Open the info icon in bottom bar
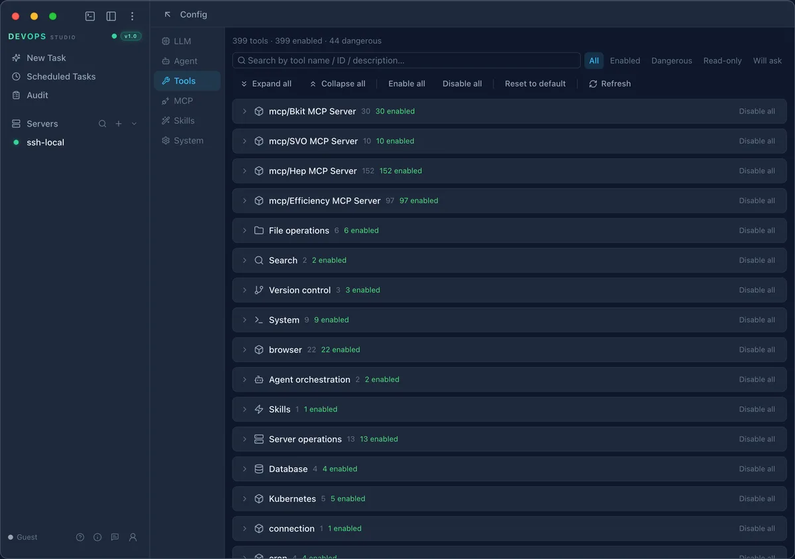 (x=97, y=537)
